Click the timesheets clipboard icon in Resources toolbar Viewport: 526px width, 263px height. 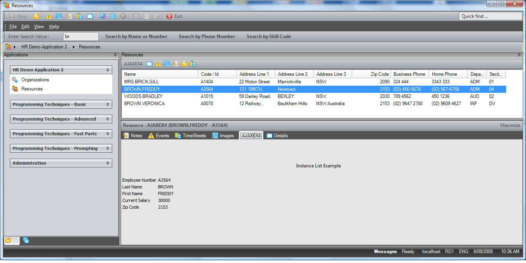coord(193,64)
